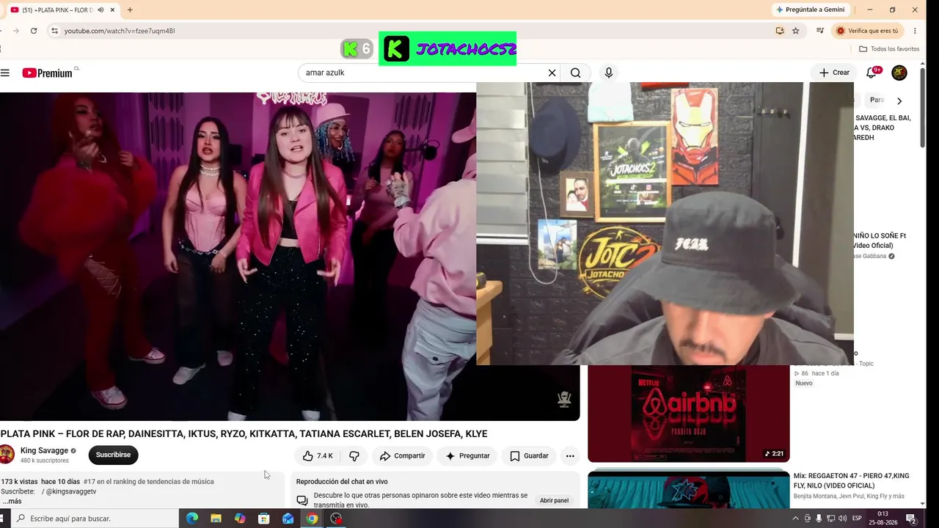This screenshot has height=528, width=939.
Task: Ask about the video with Preguntar
Action: pyautogui.click(x=467, y=455)
